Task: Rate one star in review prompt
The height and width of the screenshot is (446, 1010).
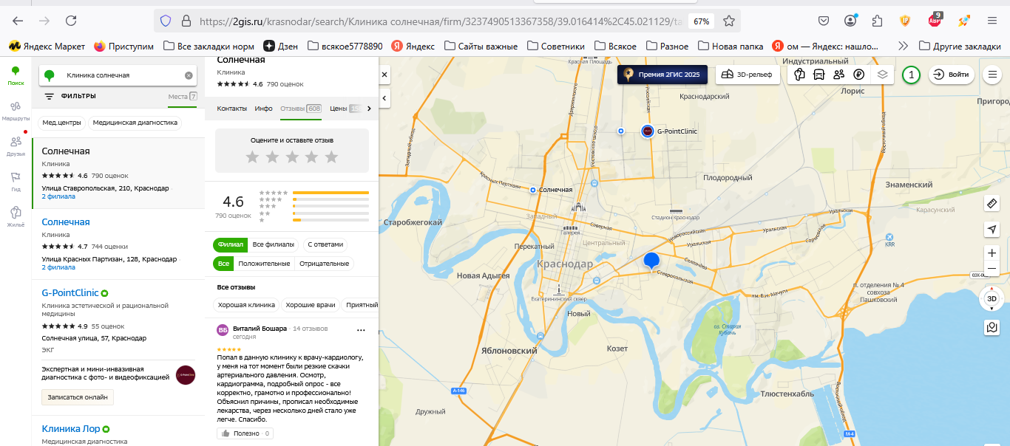Action: pyautogui.click(x=252, y=157)
